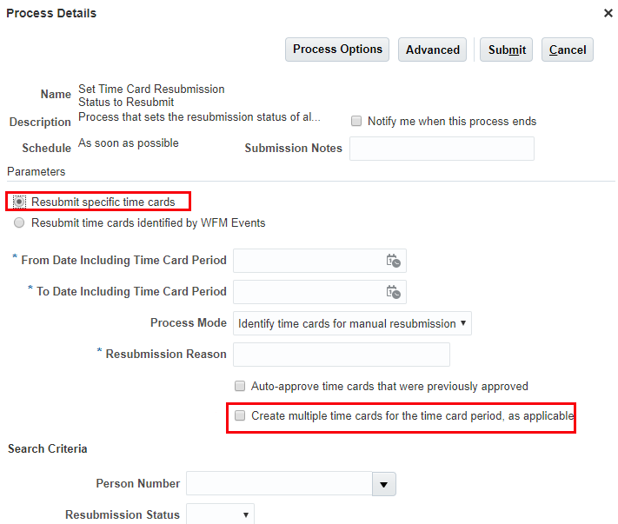The height and width of the screenshot is (524, 618).
Task: Enable Notify me when this process ends
Action: click(x=356, y=122)
